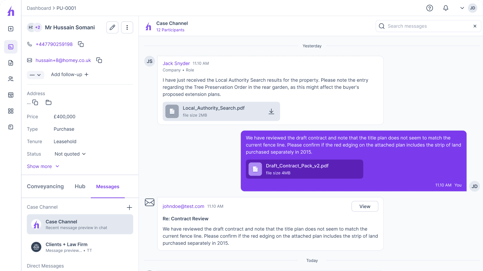
Task: Click the Direct Messages heading
Action: coord(45,266)
